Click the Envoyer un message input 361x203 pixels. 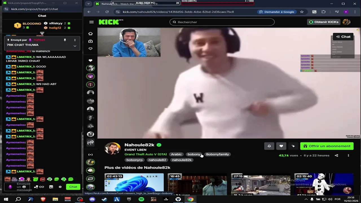tap(24, 187)
